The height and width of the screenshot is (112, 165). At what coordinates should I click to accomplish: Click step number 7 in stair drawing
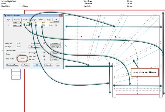point(81,37)
